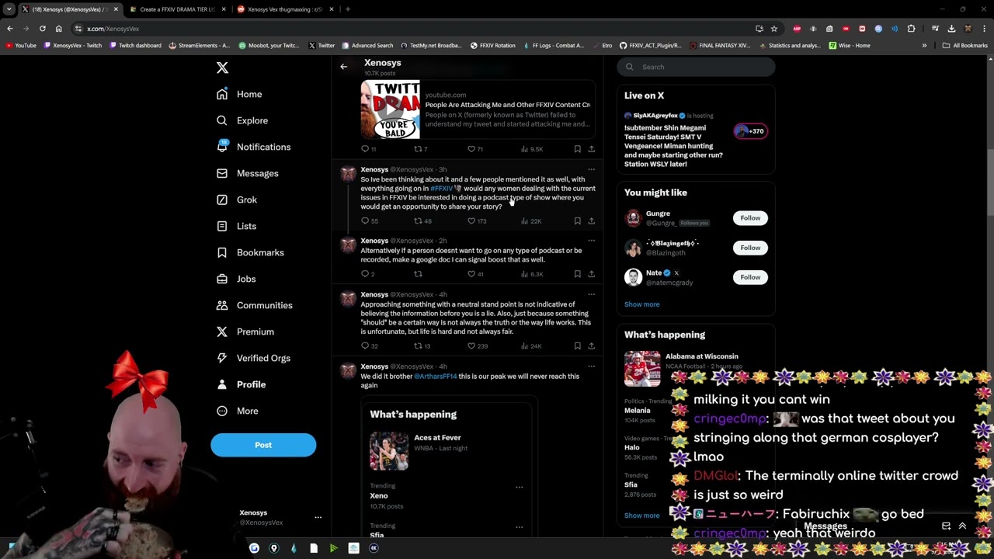The image size is (994, 559).
Task: Open Lists in X sidebar
Action: click(x=236, y=226)
